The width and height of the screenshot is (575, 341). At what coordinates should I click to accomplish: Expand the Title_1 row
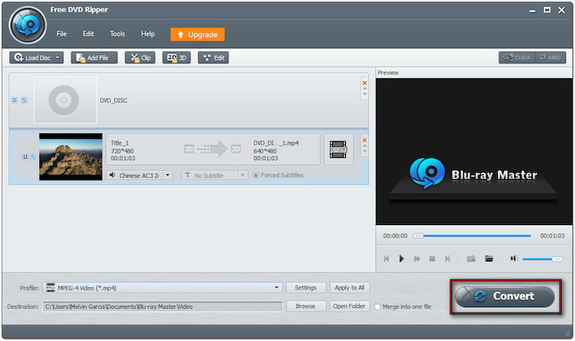[x=25, y=157]
